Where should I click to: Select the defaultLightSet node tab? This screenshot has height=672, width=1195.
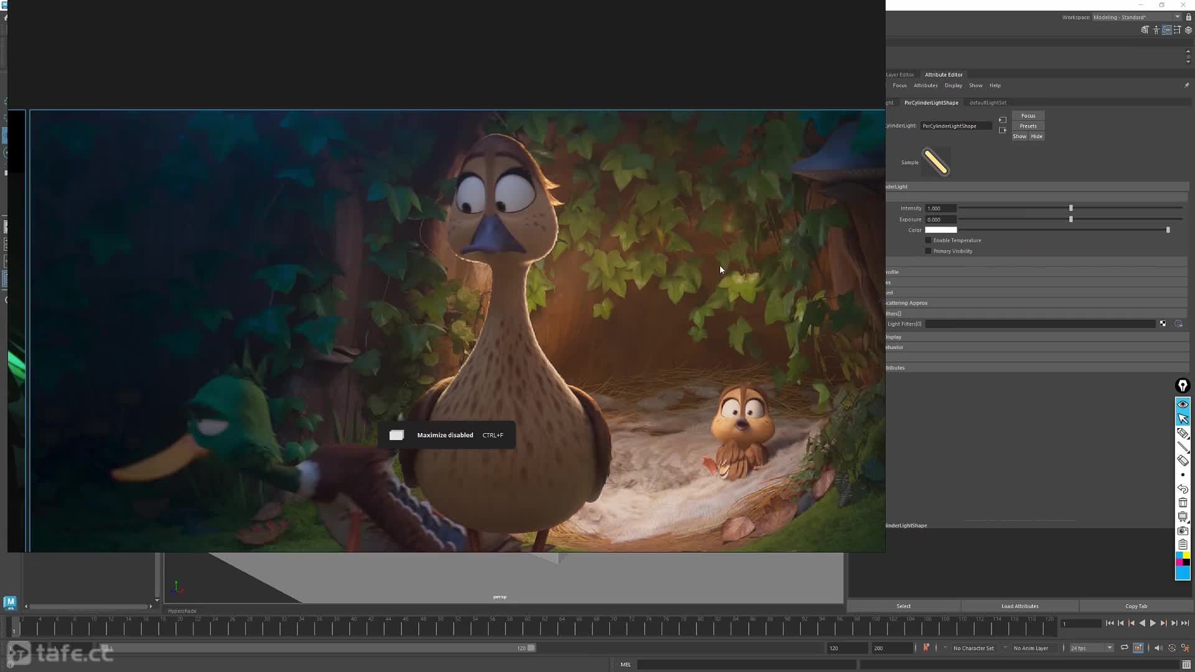(987, 103)
